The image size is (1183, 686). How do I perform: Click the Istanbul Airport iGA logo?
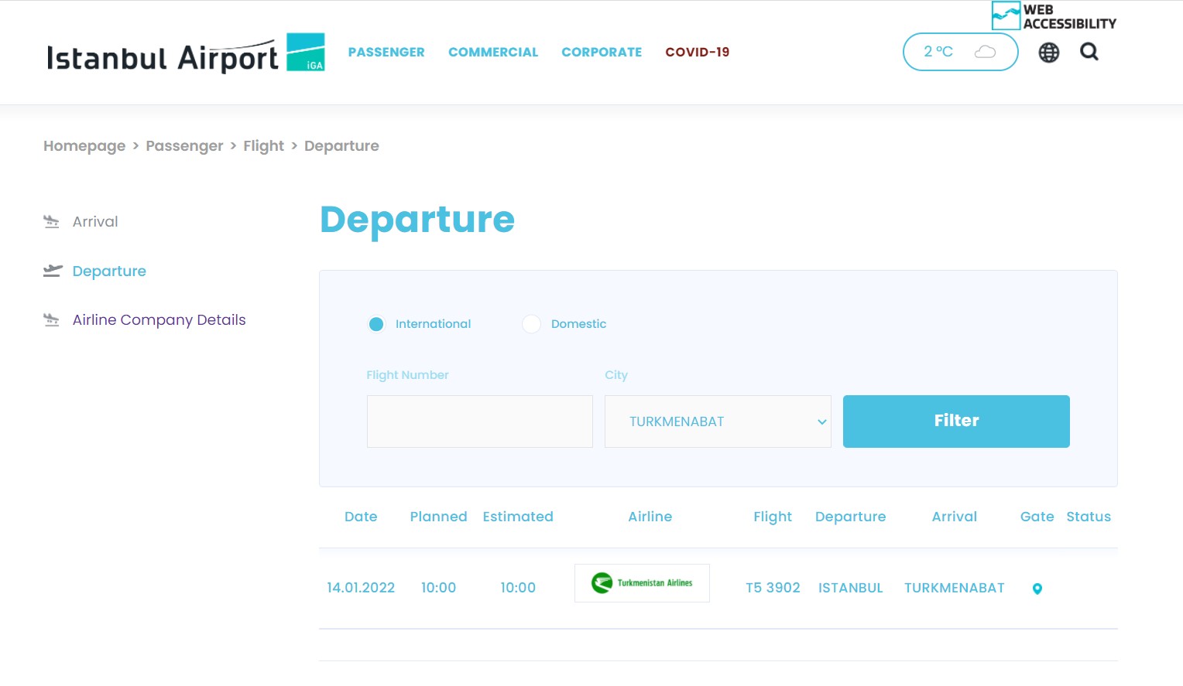tap(186, 53)
